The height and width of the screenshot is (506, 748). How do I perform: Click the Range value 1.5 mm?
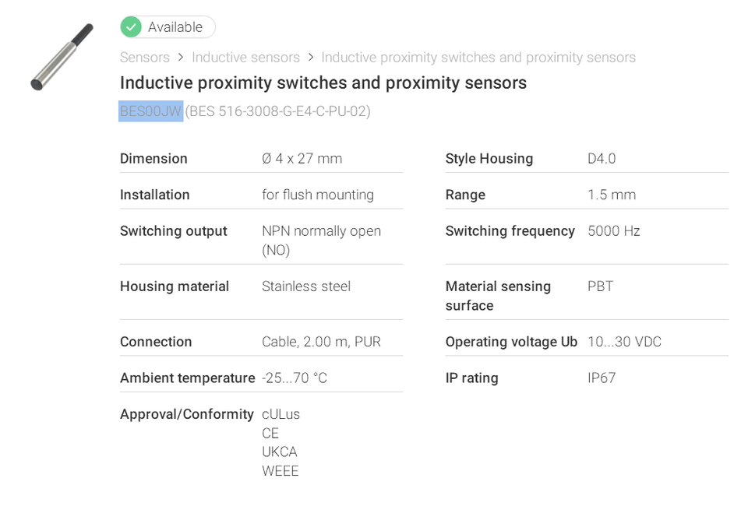(612, 195)
